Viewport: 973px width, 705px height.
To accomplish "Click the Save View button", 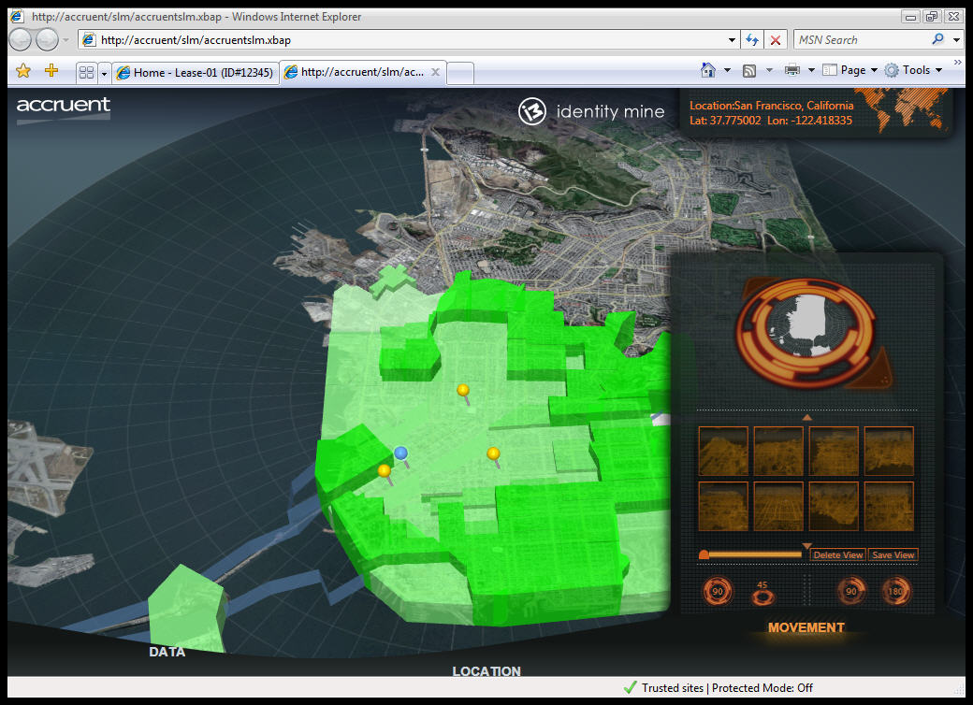I will [893, 554].
